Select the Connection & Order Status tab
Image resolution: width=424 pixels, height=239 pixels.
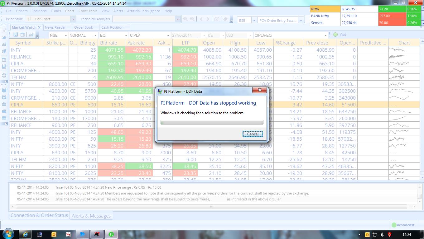(x=39, y=215)
